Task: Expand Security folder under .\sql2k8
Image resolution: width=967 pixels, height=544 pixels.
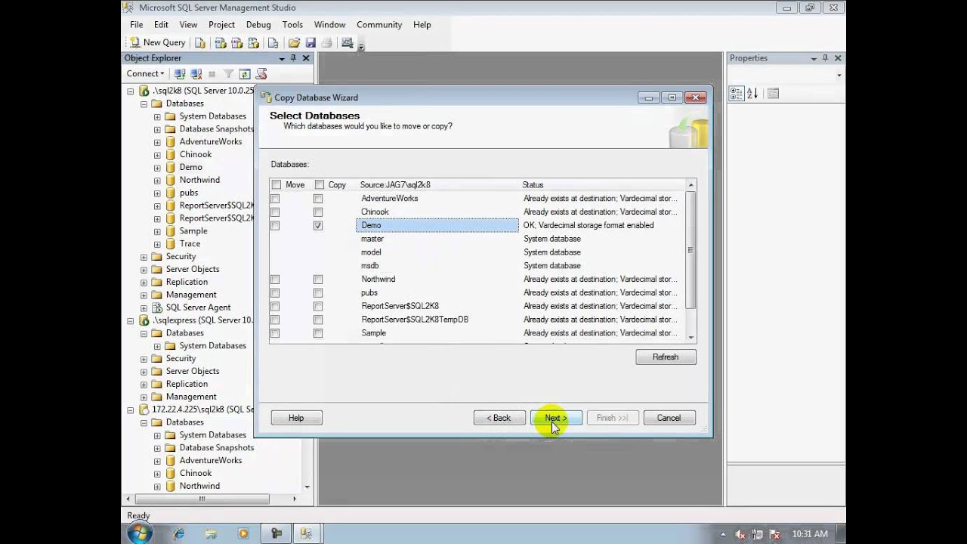Action: (144, 257)
